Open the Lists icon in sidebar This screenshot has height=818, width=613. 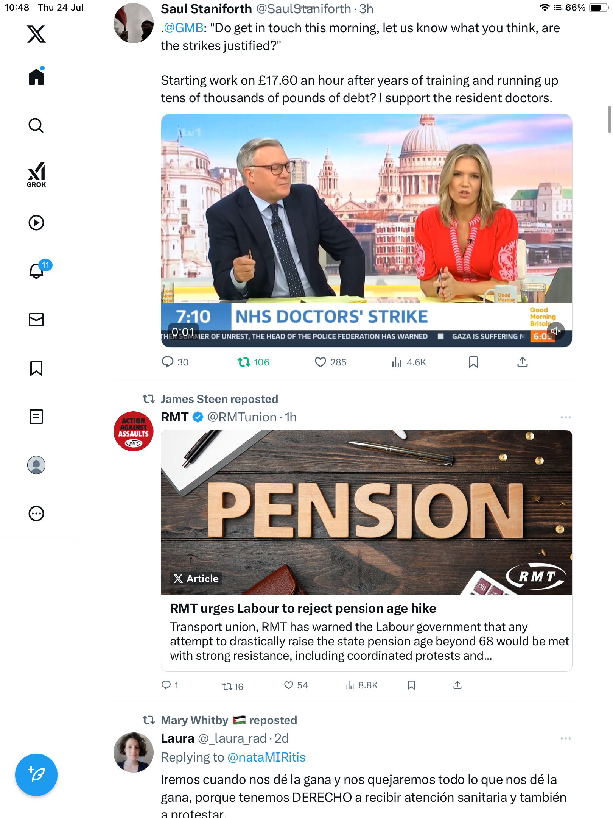(36, 417)
